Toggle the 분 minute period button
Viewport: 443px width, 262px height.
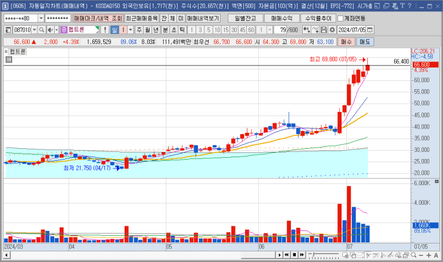[x=165, y=30]
